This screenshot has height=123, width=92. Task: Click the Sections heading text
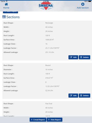[13, 17]
